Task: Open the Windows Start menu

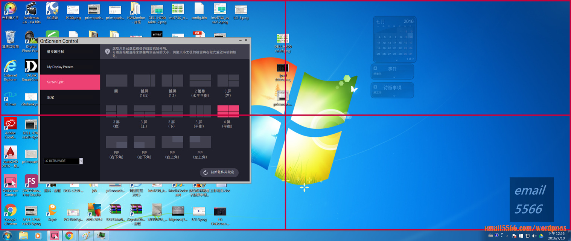Action: [7, 235]
